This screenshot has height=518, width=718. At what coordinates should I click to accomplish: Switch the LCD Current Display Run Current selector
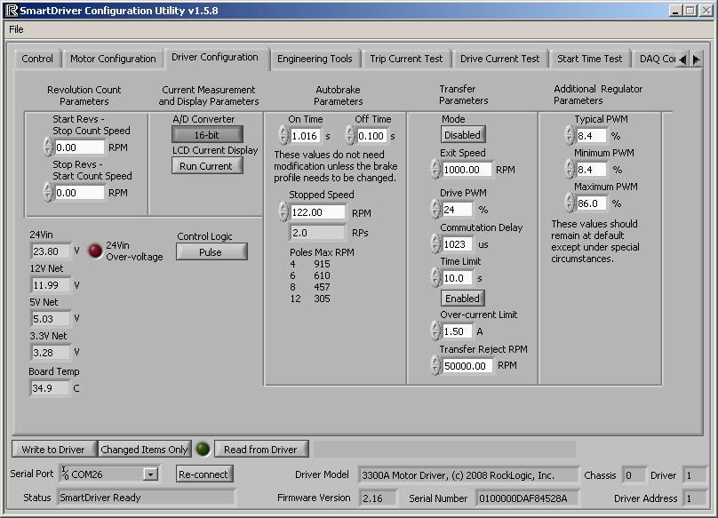pyautogui.click(x=207, y=166)
